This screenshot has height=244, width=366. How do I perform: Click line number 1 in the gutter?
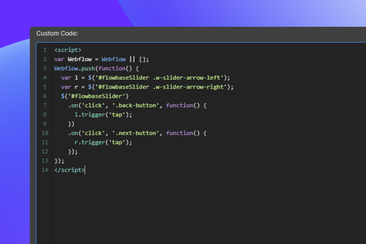(x=45, y=50)
